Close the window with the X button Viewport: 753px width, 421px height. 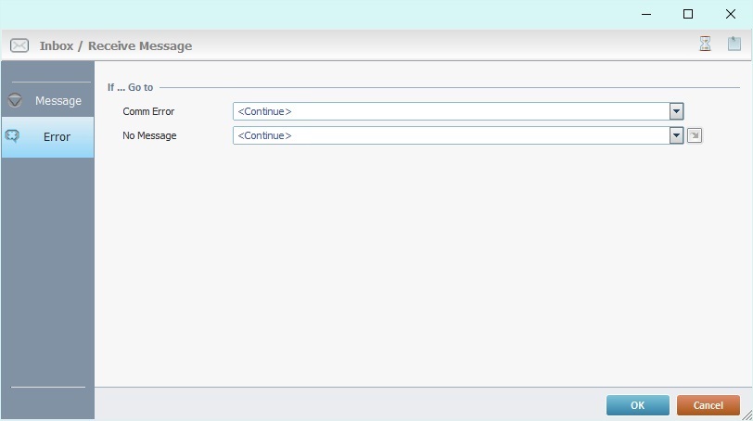[x=731, y=14]
